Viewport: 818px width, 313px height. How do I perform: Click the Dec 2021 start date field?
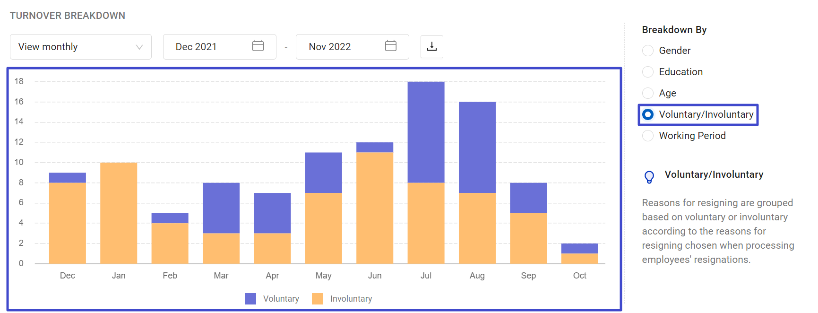208,47
